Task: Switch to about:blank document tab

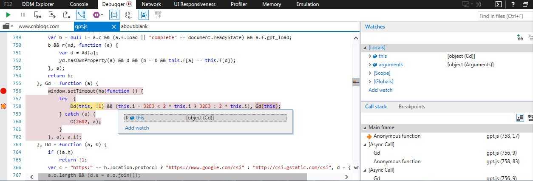Action: [x=134, y=26]
